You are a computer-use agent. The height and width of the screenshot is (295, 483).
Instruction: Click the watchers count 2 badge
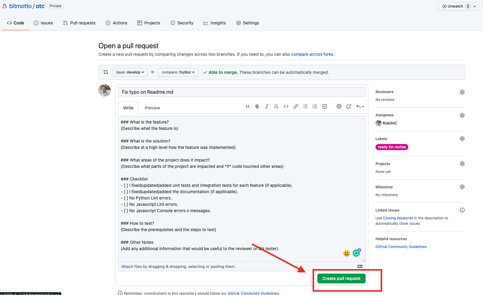pos(468,6)
